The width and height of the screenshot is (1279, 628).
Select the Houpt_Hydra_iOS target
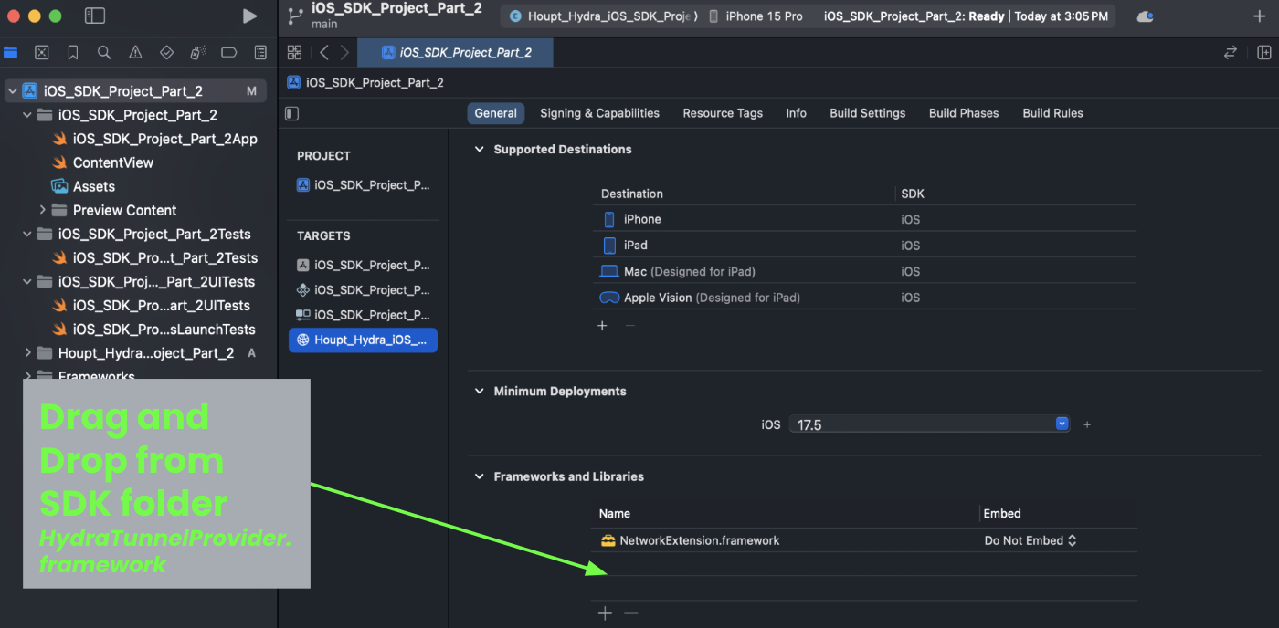[363, 340]
